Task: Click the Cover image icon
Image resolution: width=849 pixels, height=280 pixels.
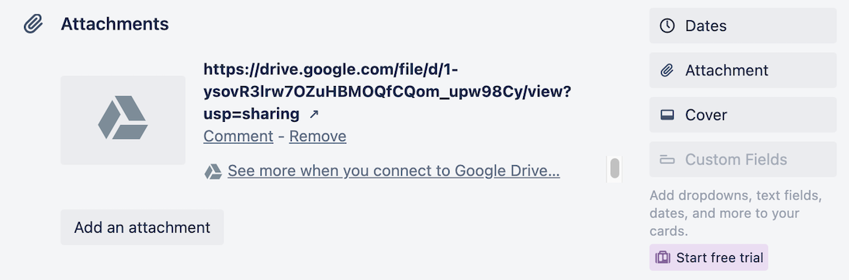Action: (x=667, y=115)
